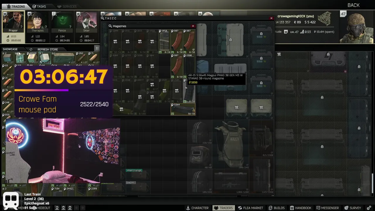Screen dimensions: 375x211
Task: Close the THICC container window
Action: click(x=271, y=18)
